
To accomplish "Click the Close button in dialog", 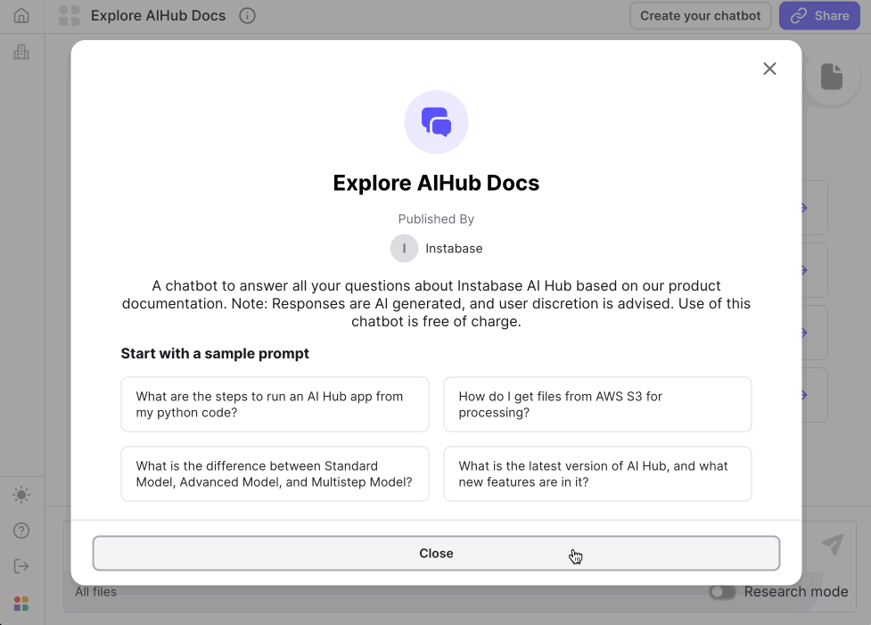I will [x=436, y=554].
